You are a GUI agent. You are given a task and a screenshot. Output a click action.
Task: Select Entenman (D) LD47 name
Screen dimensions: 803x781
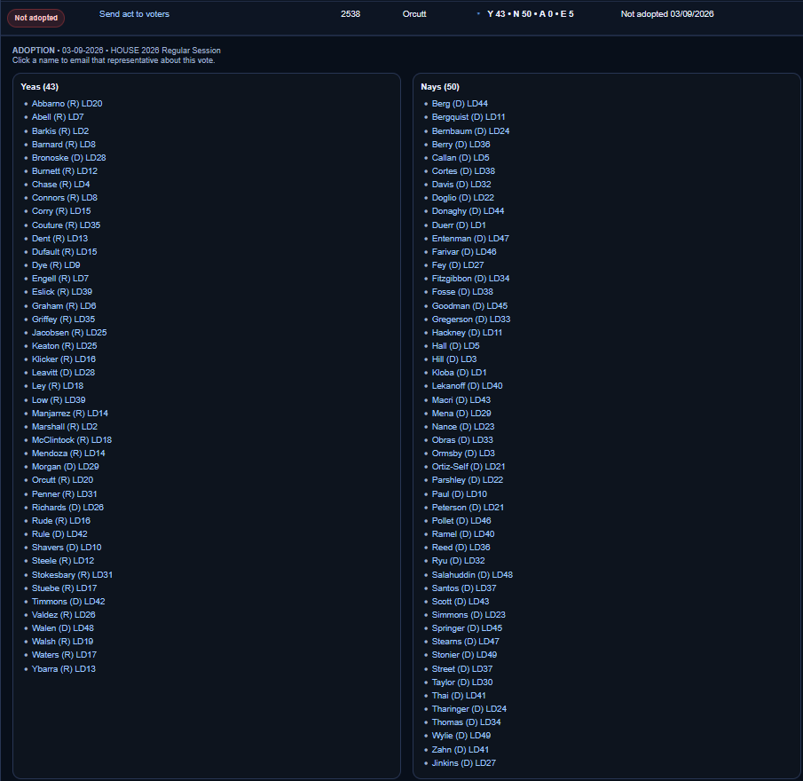470,239
